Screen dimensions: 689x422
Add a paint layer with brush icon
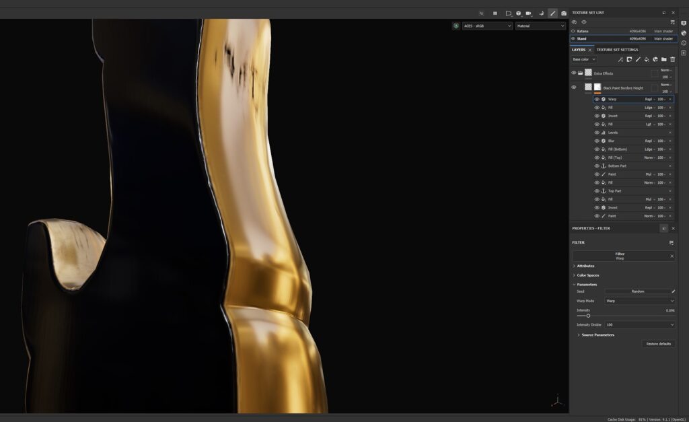[638, 59]
